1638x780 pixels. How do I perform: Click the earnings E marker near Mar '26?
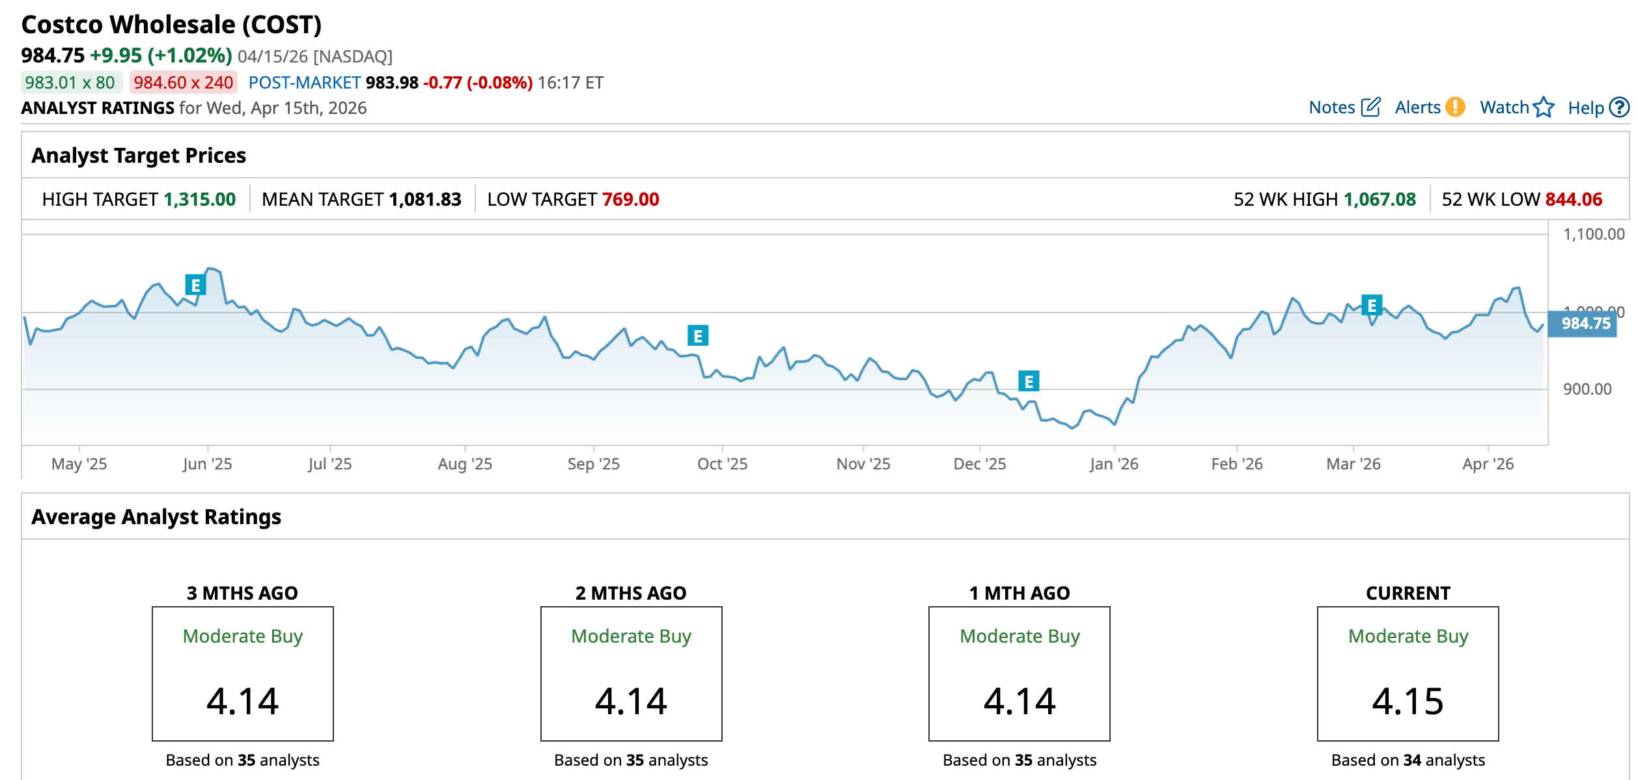click(1372, 305)
